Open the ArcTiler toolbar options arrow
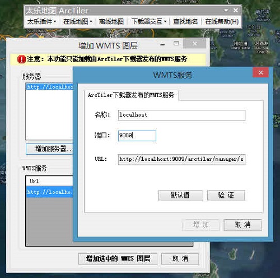The height and width of the screenshot is (278, 280). click(226, 10)
